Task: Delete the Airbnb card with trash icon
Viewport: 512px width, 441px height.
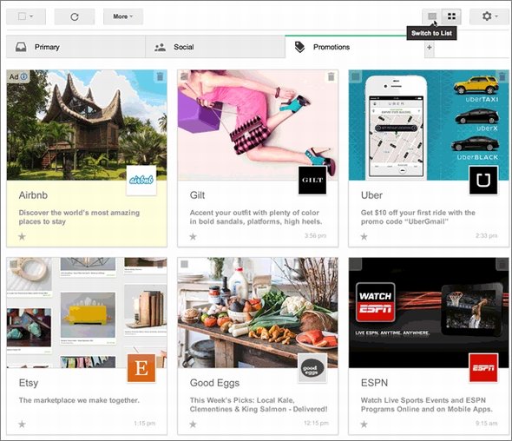Action: pos(160,76)
